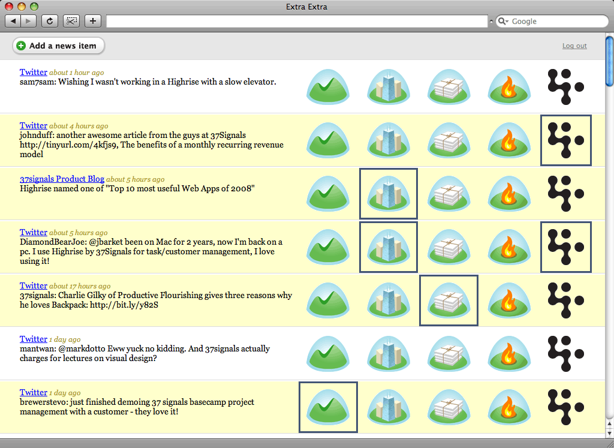Open the Twitter link above the brewerstevo tweet
Screen dimensions: 614x448
tap(34, 392)
